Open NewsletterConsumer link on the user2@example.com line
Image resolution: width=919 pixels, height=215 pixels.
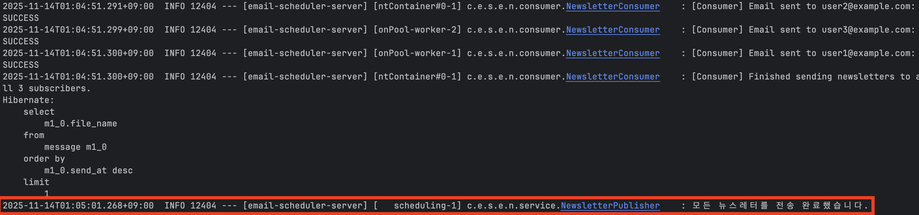point(612,7)
